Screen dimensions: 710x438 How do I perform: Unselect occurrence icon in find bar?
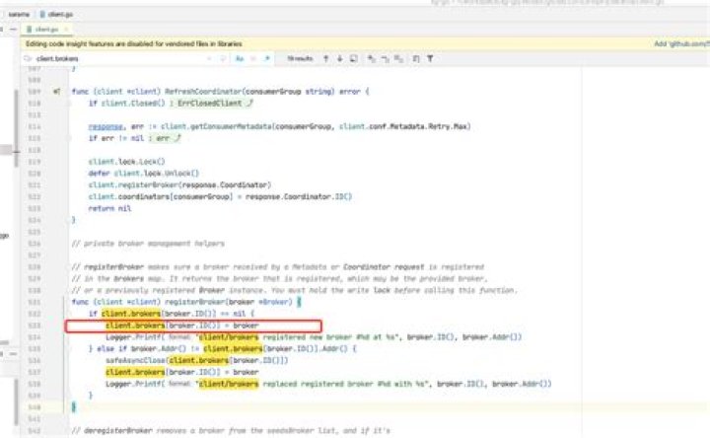[385, 58]
